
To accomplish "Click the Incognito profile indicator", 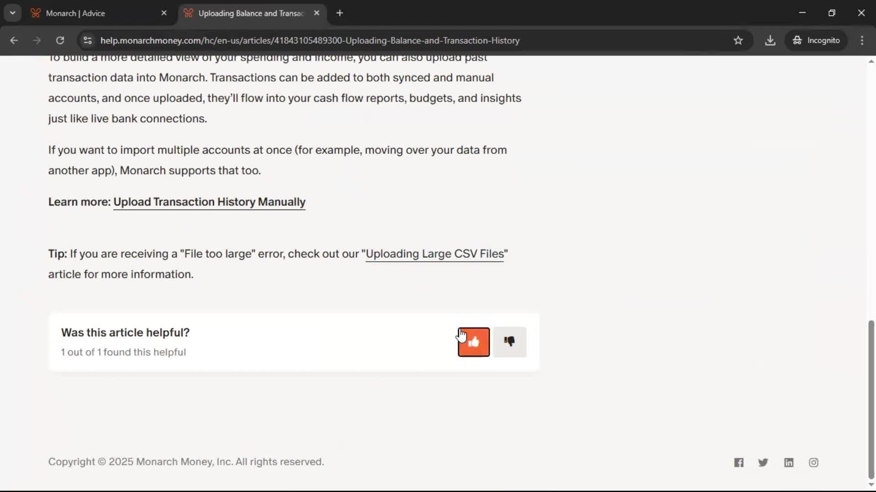I will (x=816, y=41).
